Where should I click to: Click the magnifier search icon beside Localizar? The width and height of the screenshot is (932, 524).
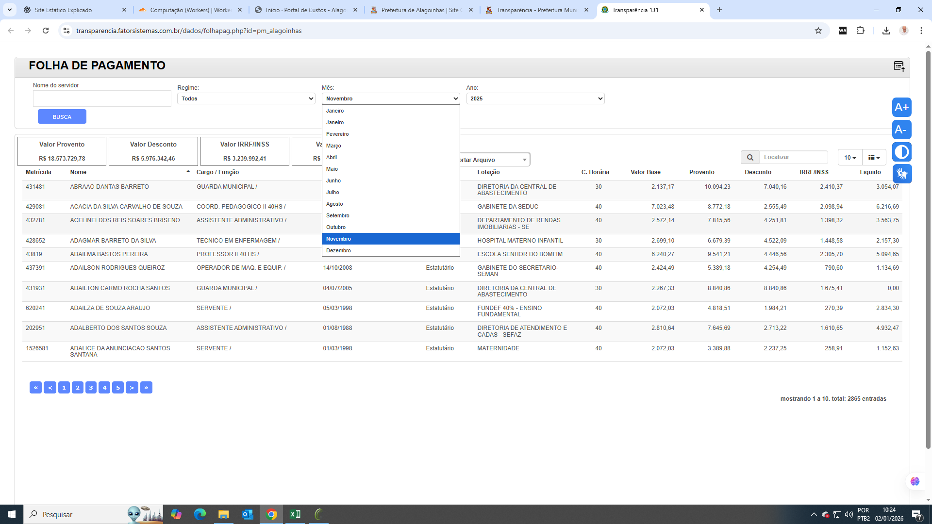click(750, 157)
